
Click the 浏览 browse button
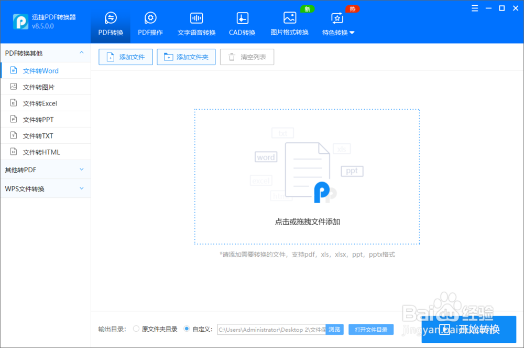click(x=334, y=330)
